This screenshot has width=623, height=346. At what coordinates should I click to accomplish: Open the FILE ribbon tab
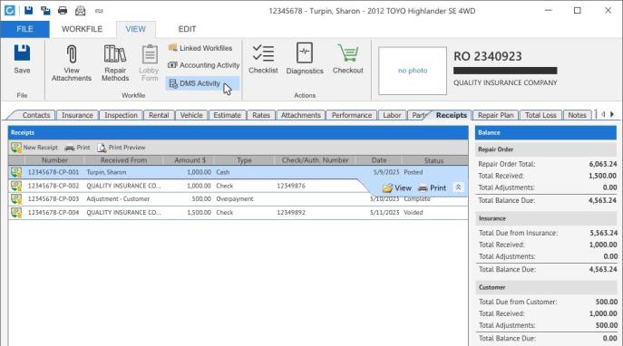[x=24, y=29]
